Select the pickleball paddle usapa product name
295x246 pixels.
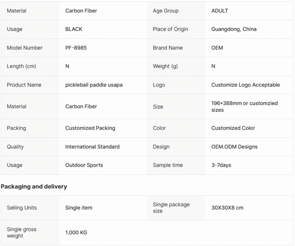tap(94, 85)
